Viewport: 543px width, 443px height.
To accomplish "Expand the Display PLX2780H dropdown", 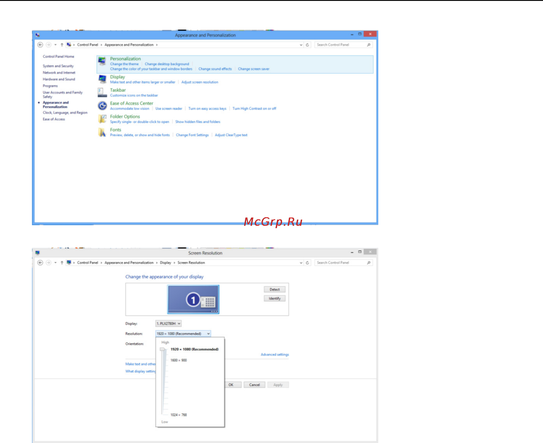I will pyautogui.click(x=168, y=323).
